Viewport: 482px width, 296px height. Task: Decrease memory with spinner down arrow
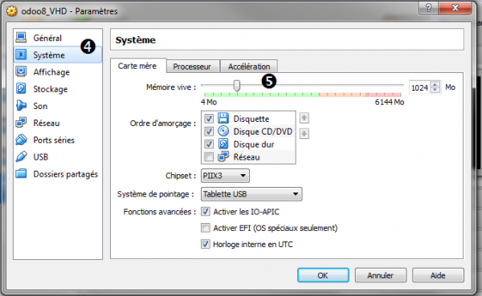435,90
